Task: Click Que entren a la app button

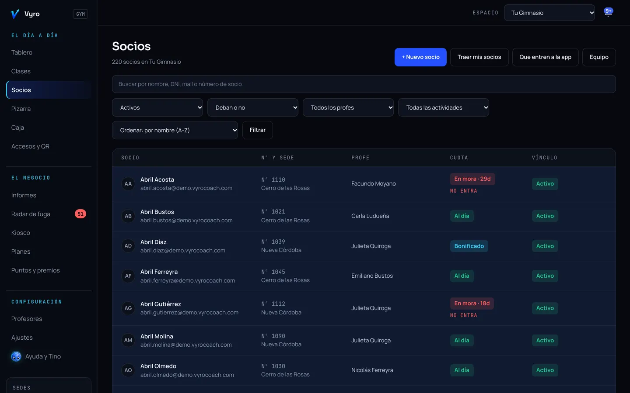Action: pos(546,57)
